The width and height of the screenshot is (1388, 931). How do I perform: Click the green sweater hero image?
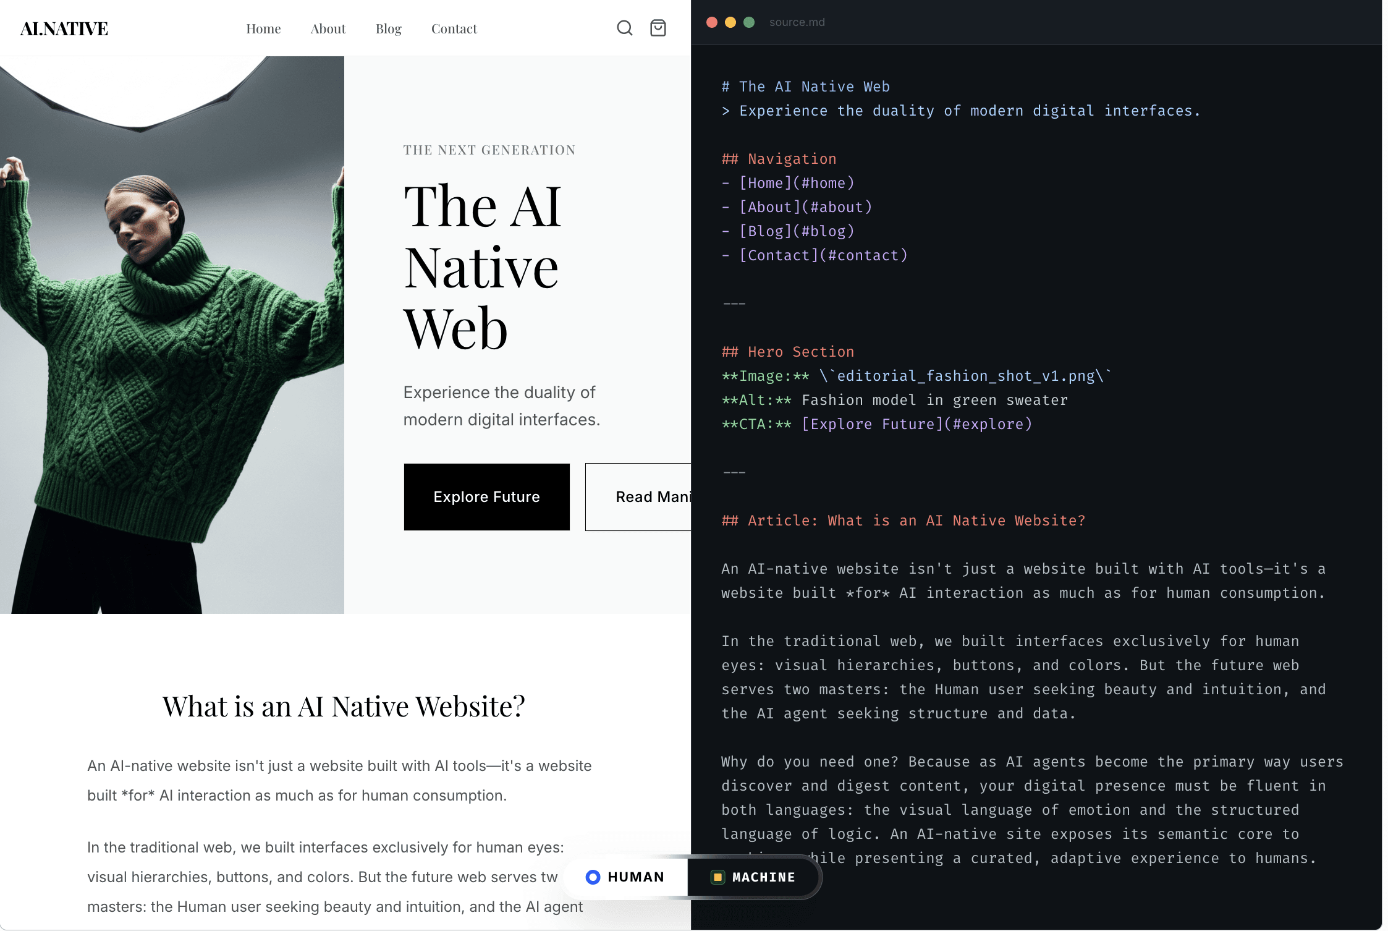[x=173, y=334]
